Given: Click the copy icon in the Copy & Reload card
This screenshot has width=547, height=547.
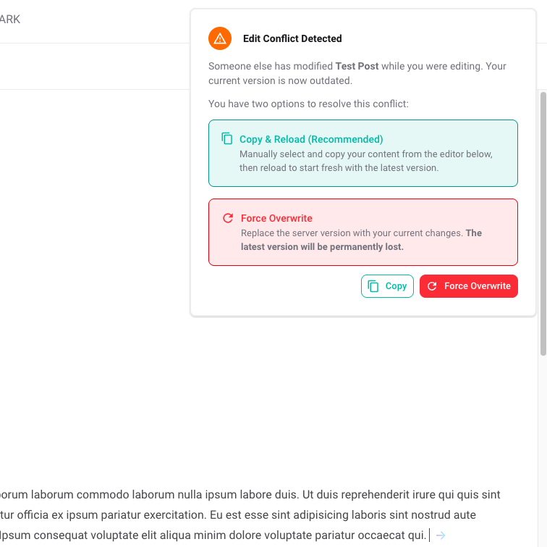Looking at the screenshot, I should (227, 138).
